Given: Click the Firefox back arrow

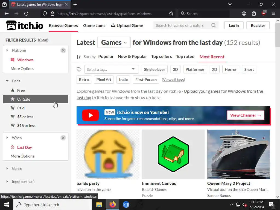Looking at the screenshot, I should point(7,14).
